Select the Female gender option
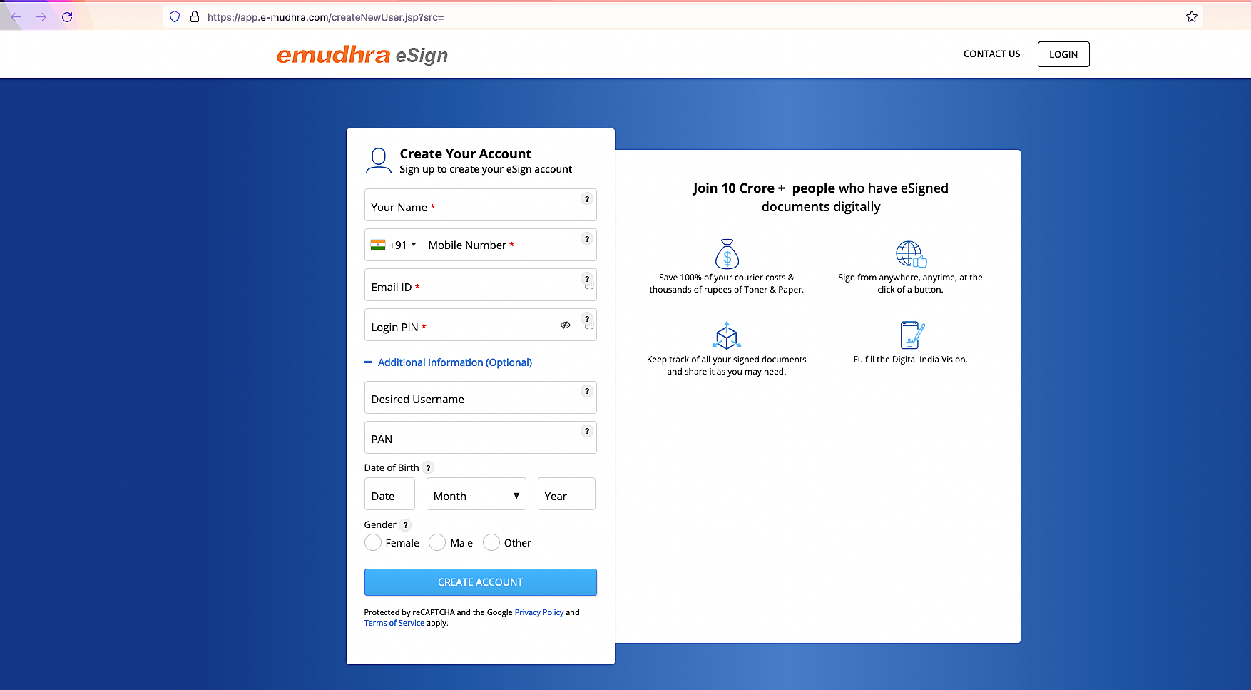Viewport: 1251px width, 690px height. (373, 543)
